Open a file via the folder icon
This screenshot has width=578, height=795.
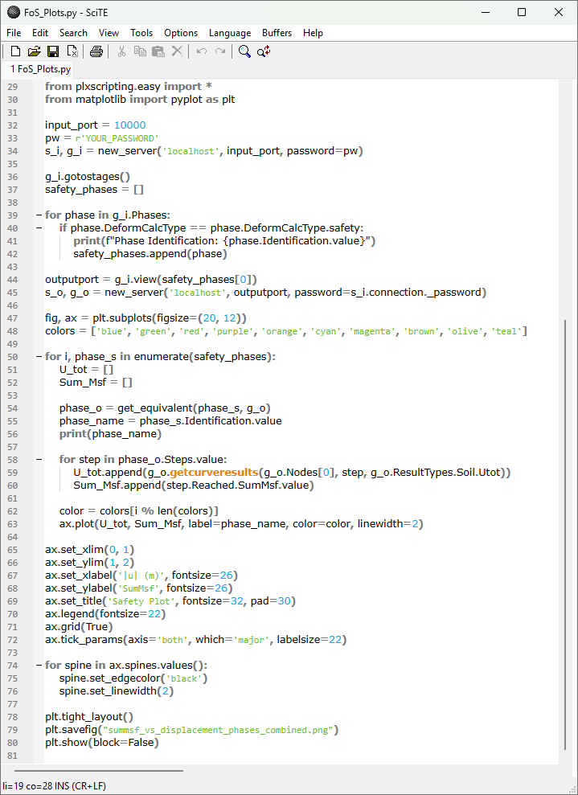(x=34, y=51)
